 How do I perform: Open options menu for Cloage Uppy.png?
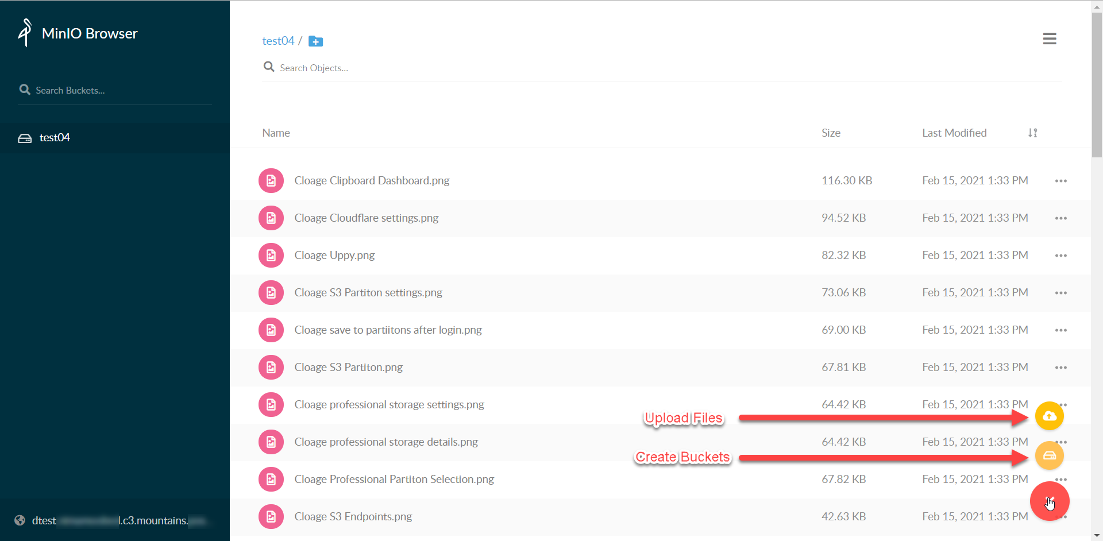coord(1060,256)
